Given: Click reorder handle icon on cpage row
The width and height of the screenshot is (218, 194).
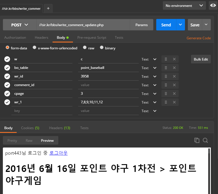Looking at the screenshot, I should (x=166, y=94).
